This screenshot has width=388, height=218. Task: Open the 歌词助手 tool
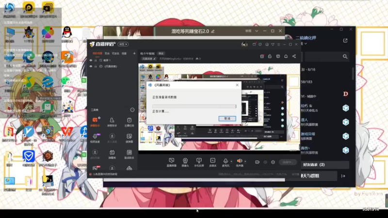coord(129,154)
